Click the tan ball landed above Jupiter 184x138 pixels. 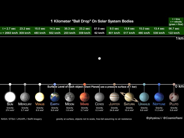click(114, 84)
